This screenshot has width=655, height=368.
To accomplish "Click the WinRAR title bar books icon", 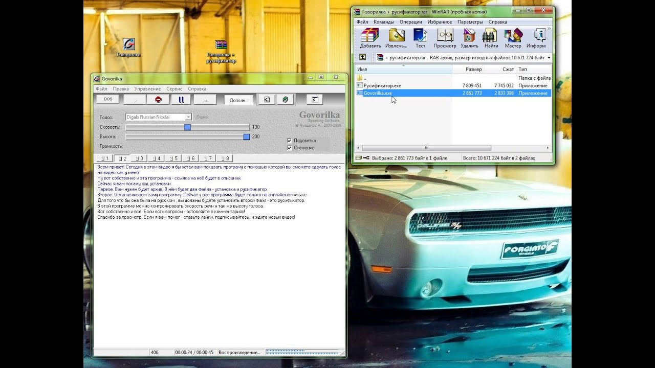I will (357, 11).
